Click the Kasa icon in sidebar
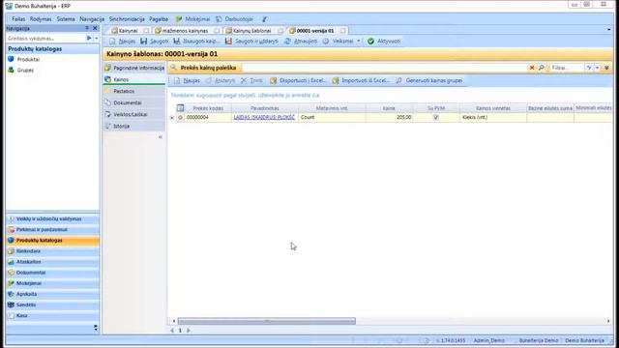The width and height of the screenshot is (619, 348). click(x=11, y=316)
